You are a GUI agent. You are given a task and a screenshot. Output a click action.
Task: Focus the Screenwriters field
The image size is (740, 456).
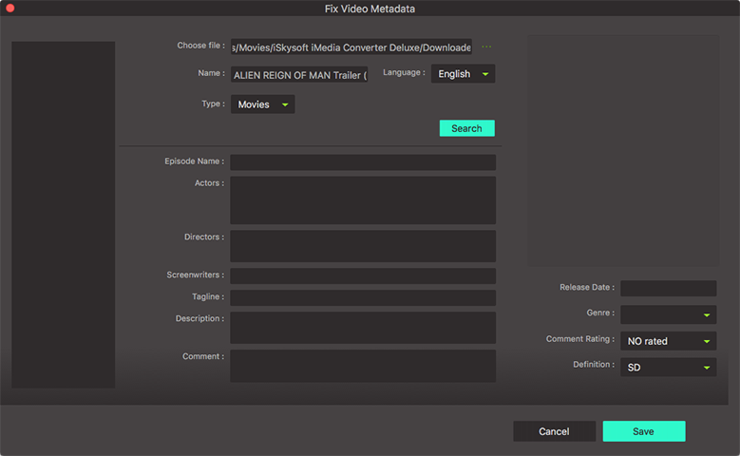tap(362, 275)
